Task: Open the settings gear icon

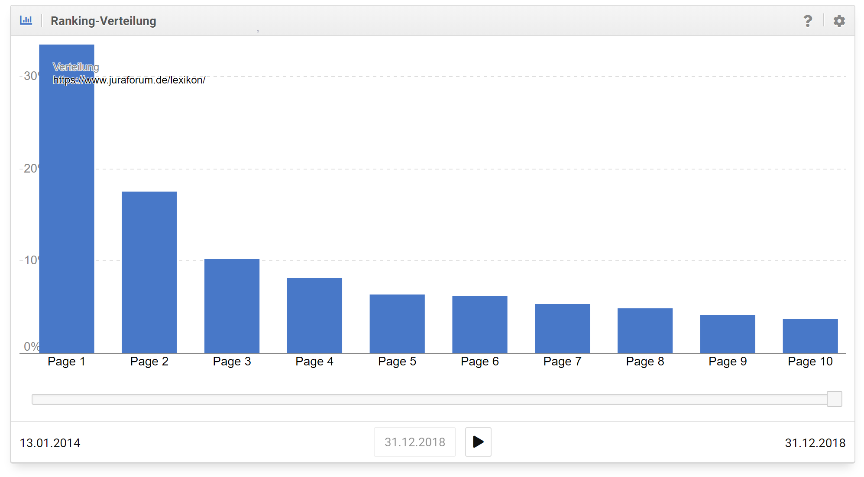Action: tap(839, 21)
